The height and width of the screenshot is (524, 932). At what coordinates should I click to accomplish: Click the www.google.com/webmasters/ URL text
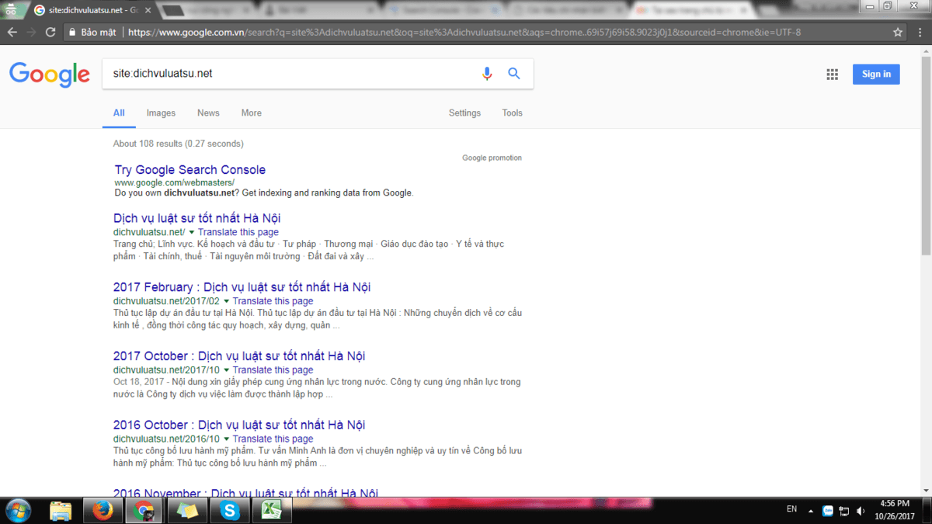175,182
